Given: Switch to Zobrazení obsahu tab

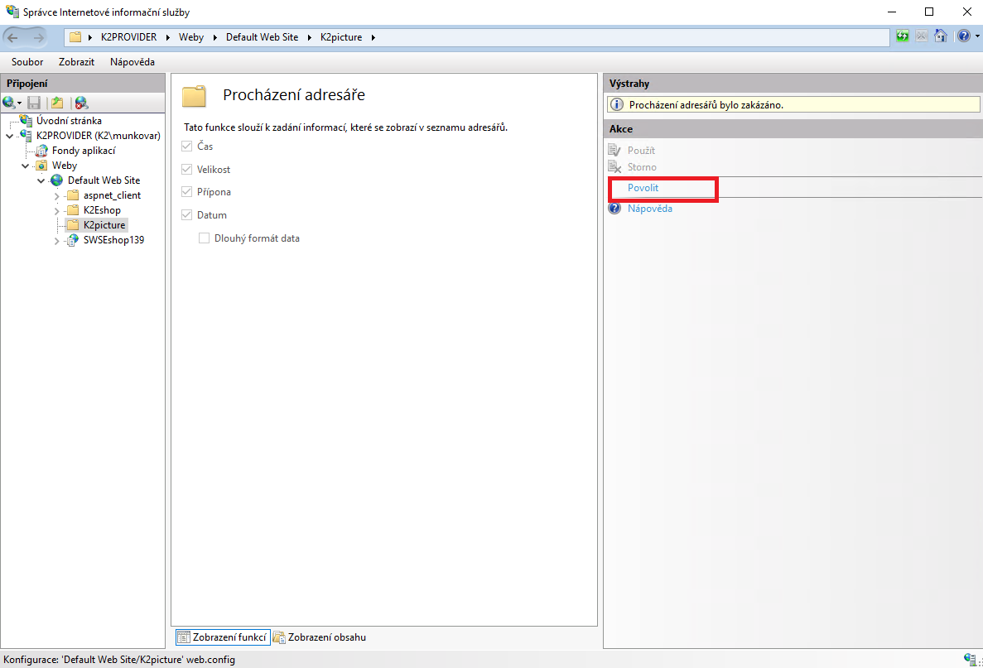Looking at the screenshot, I should 320,637.
